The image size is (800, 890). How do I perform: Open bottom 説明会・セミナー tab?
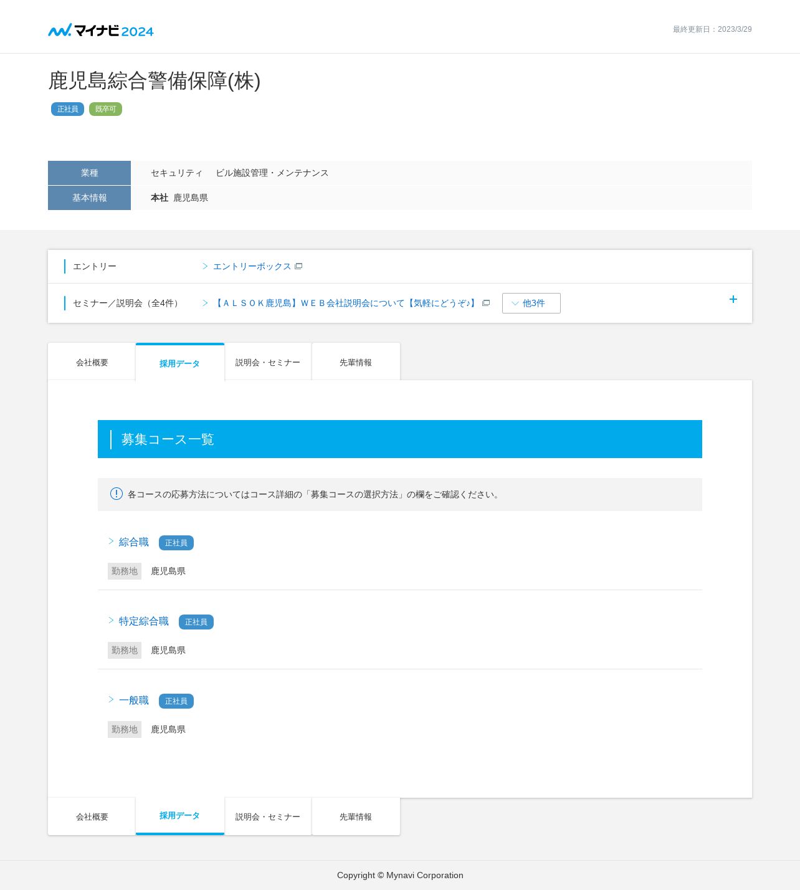coord(268,816)
